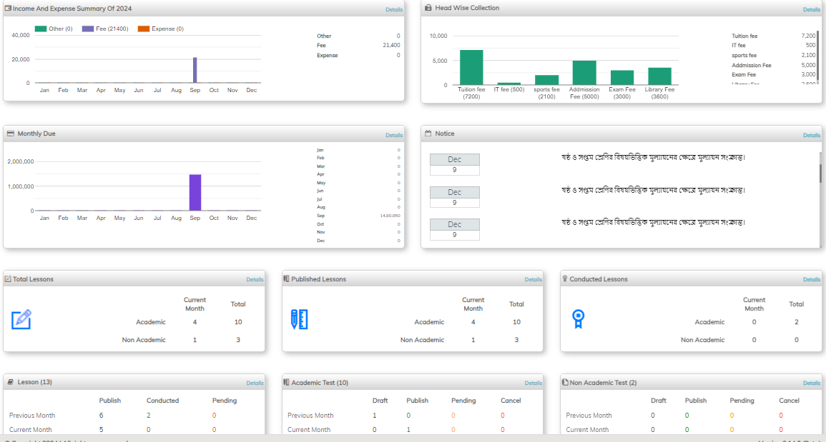
Task: Open the Details link in the Notice panel
Action: [811, 135]
